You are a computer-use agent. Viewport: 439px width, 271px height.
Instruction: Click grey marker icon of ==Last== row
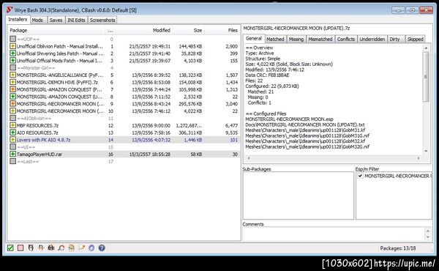(12, 161)
